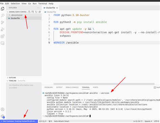Collapse all folders in Explorer
The image size is (160, 123).
39,12
